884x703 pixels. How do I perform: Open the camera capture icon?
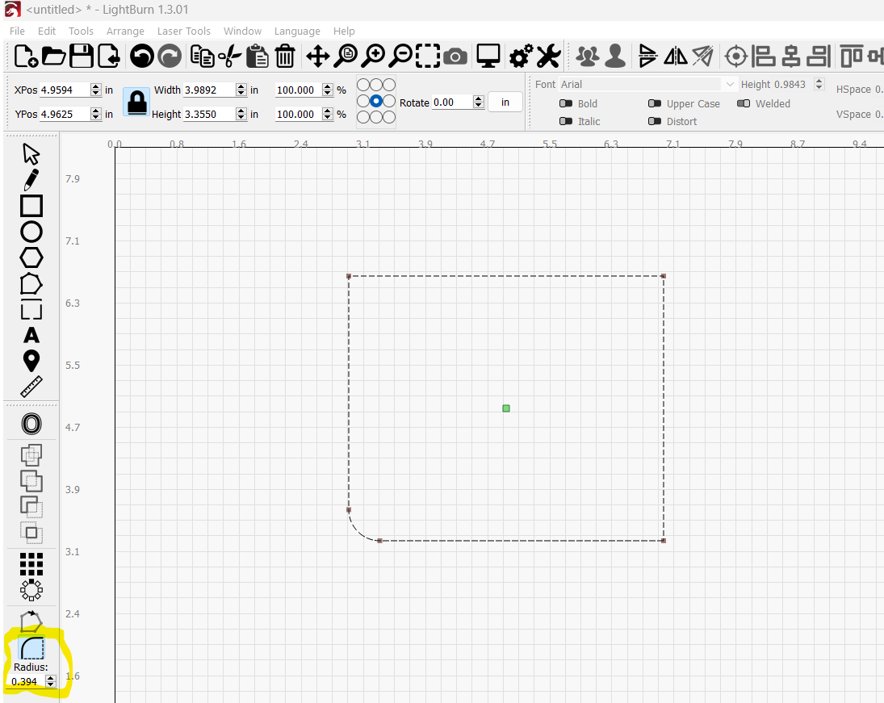(x=455, y=57)
